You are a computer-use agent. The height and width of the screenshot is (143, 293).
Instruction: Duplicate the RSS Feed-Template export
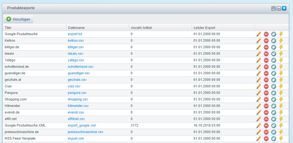tap(274, 139)
